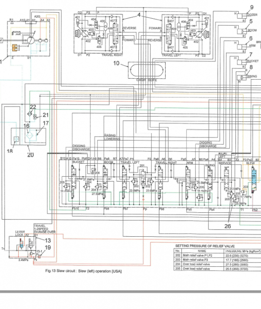Click the 'Pb7' port label
Image resolution: width=261 pixels, height=309 pixels.
(126, 209)
